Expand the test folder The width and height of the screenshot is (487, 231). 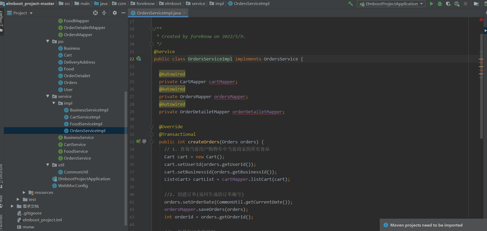[x=18, y=199]
